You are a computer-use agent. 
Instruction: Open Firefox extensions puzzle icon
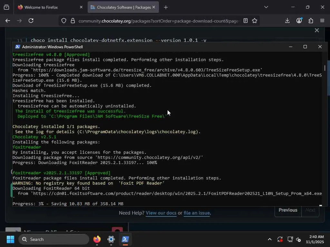(311, 21)
